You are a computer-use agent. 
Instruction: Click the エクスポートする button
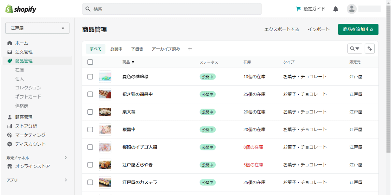282,29
